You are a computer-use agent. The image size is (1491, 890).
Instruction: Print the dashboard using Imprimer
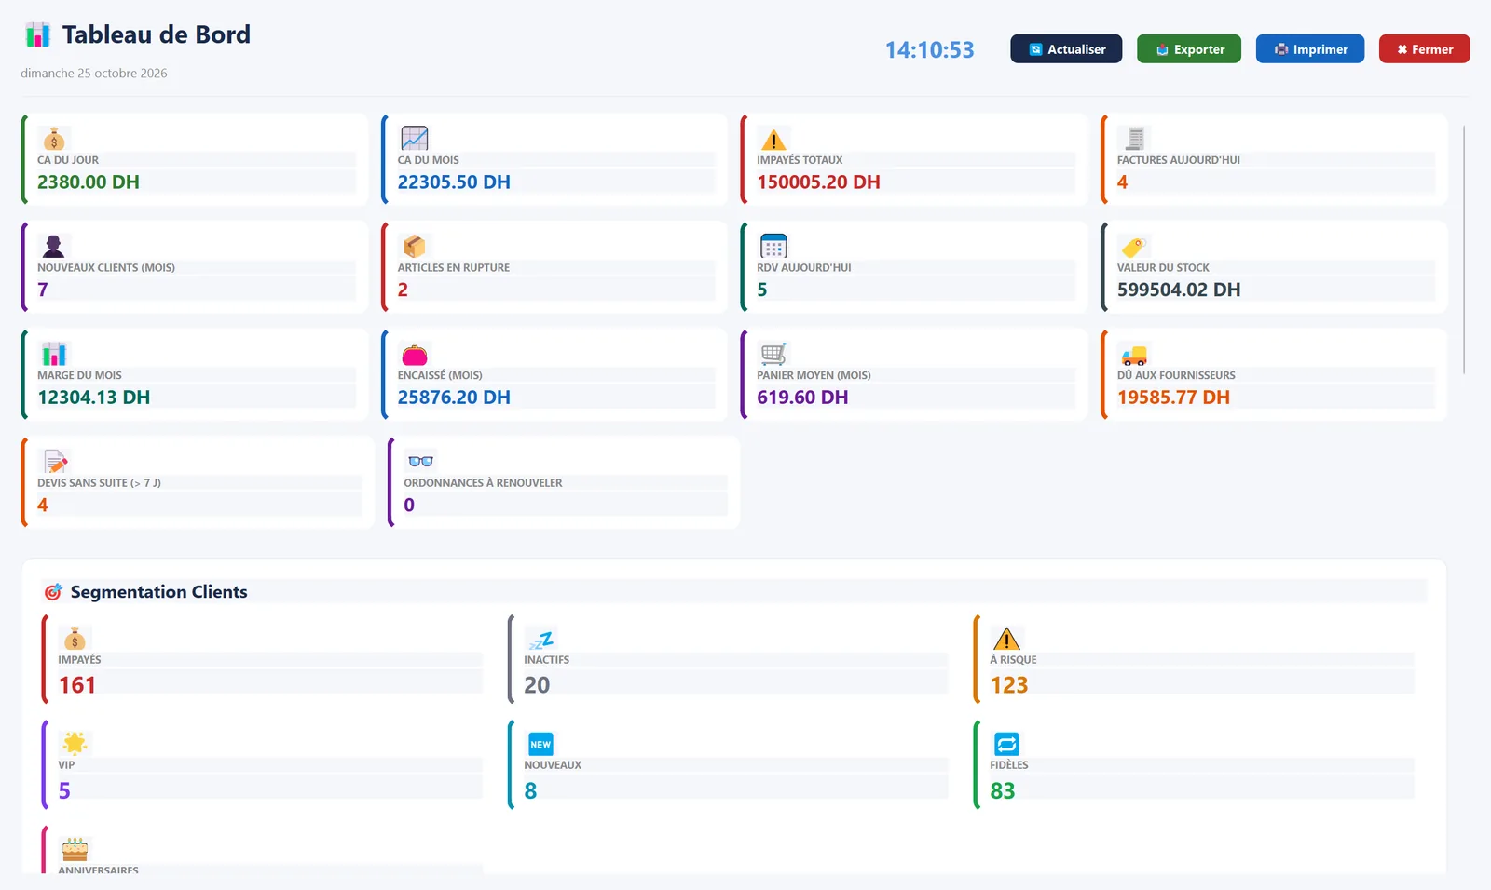pos(1310,49)
